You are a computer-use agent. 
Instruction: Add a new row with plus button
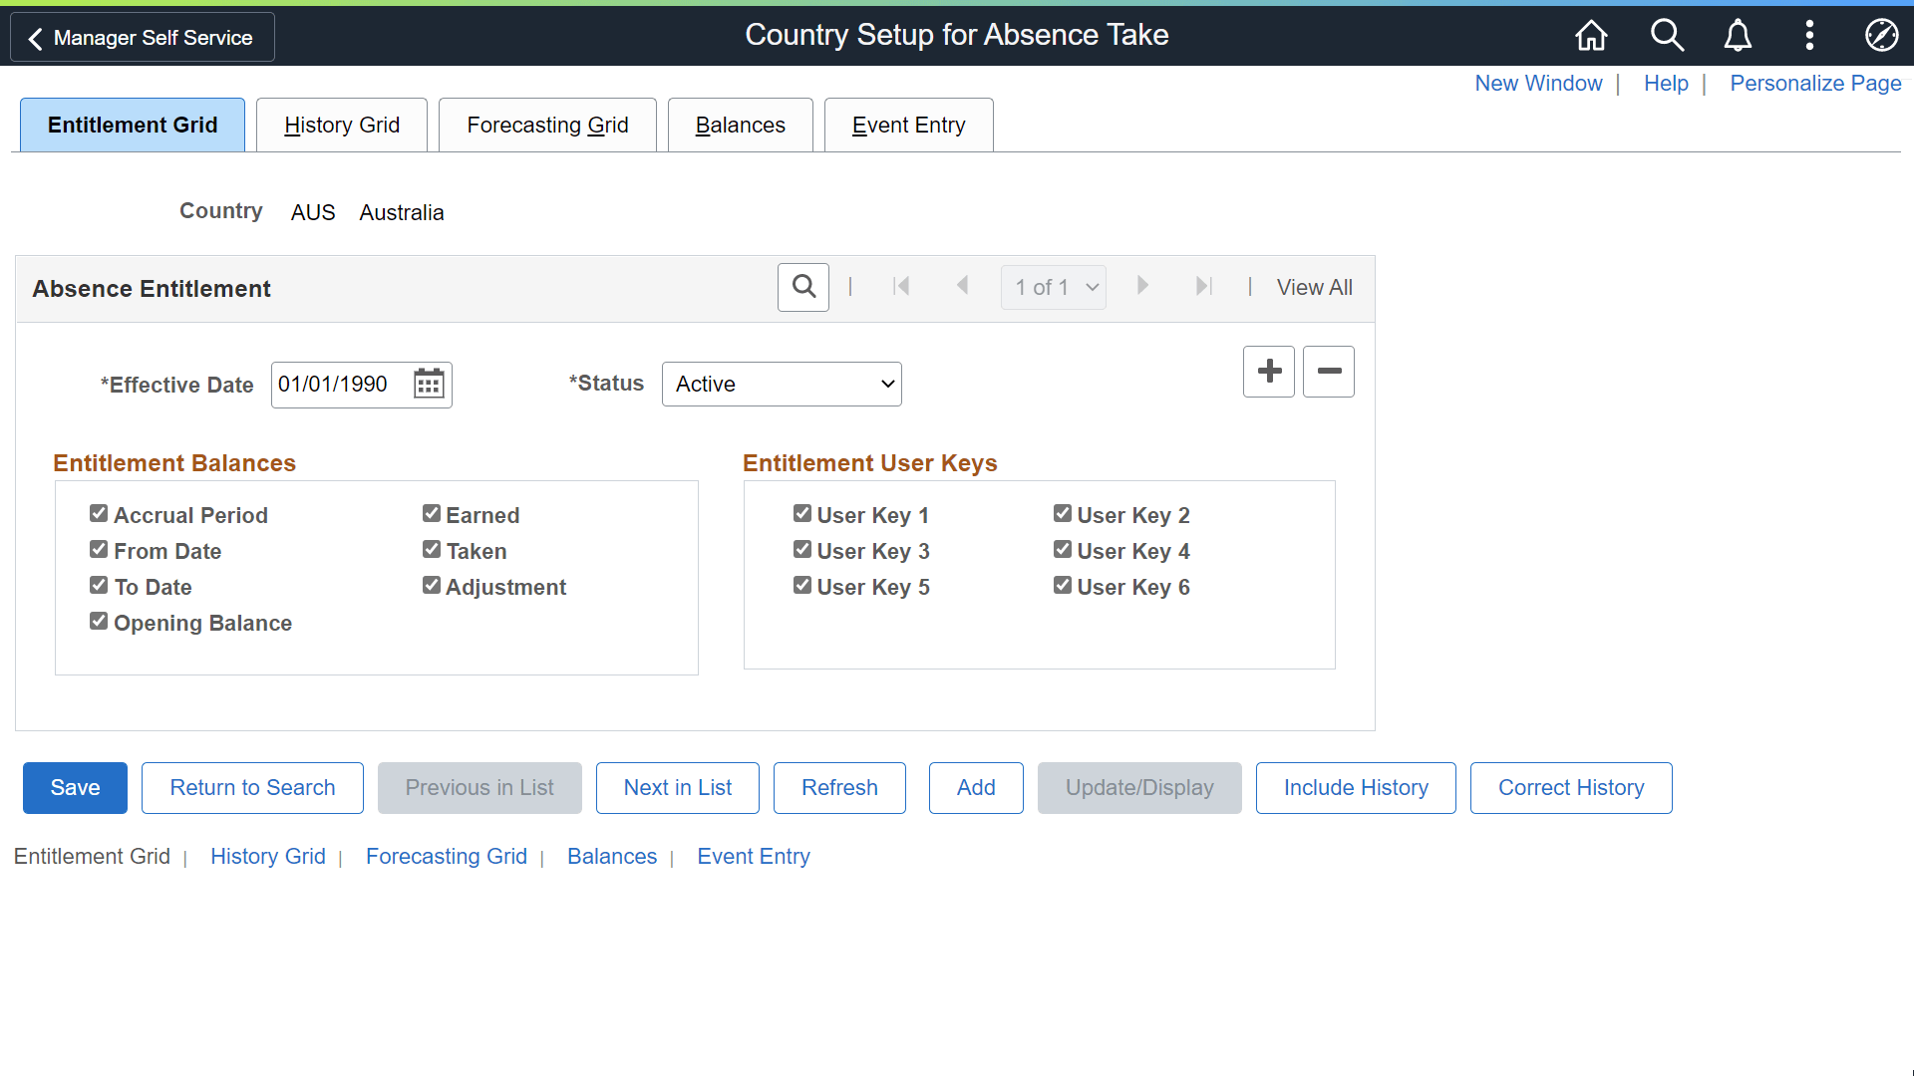1269,372
